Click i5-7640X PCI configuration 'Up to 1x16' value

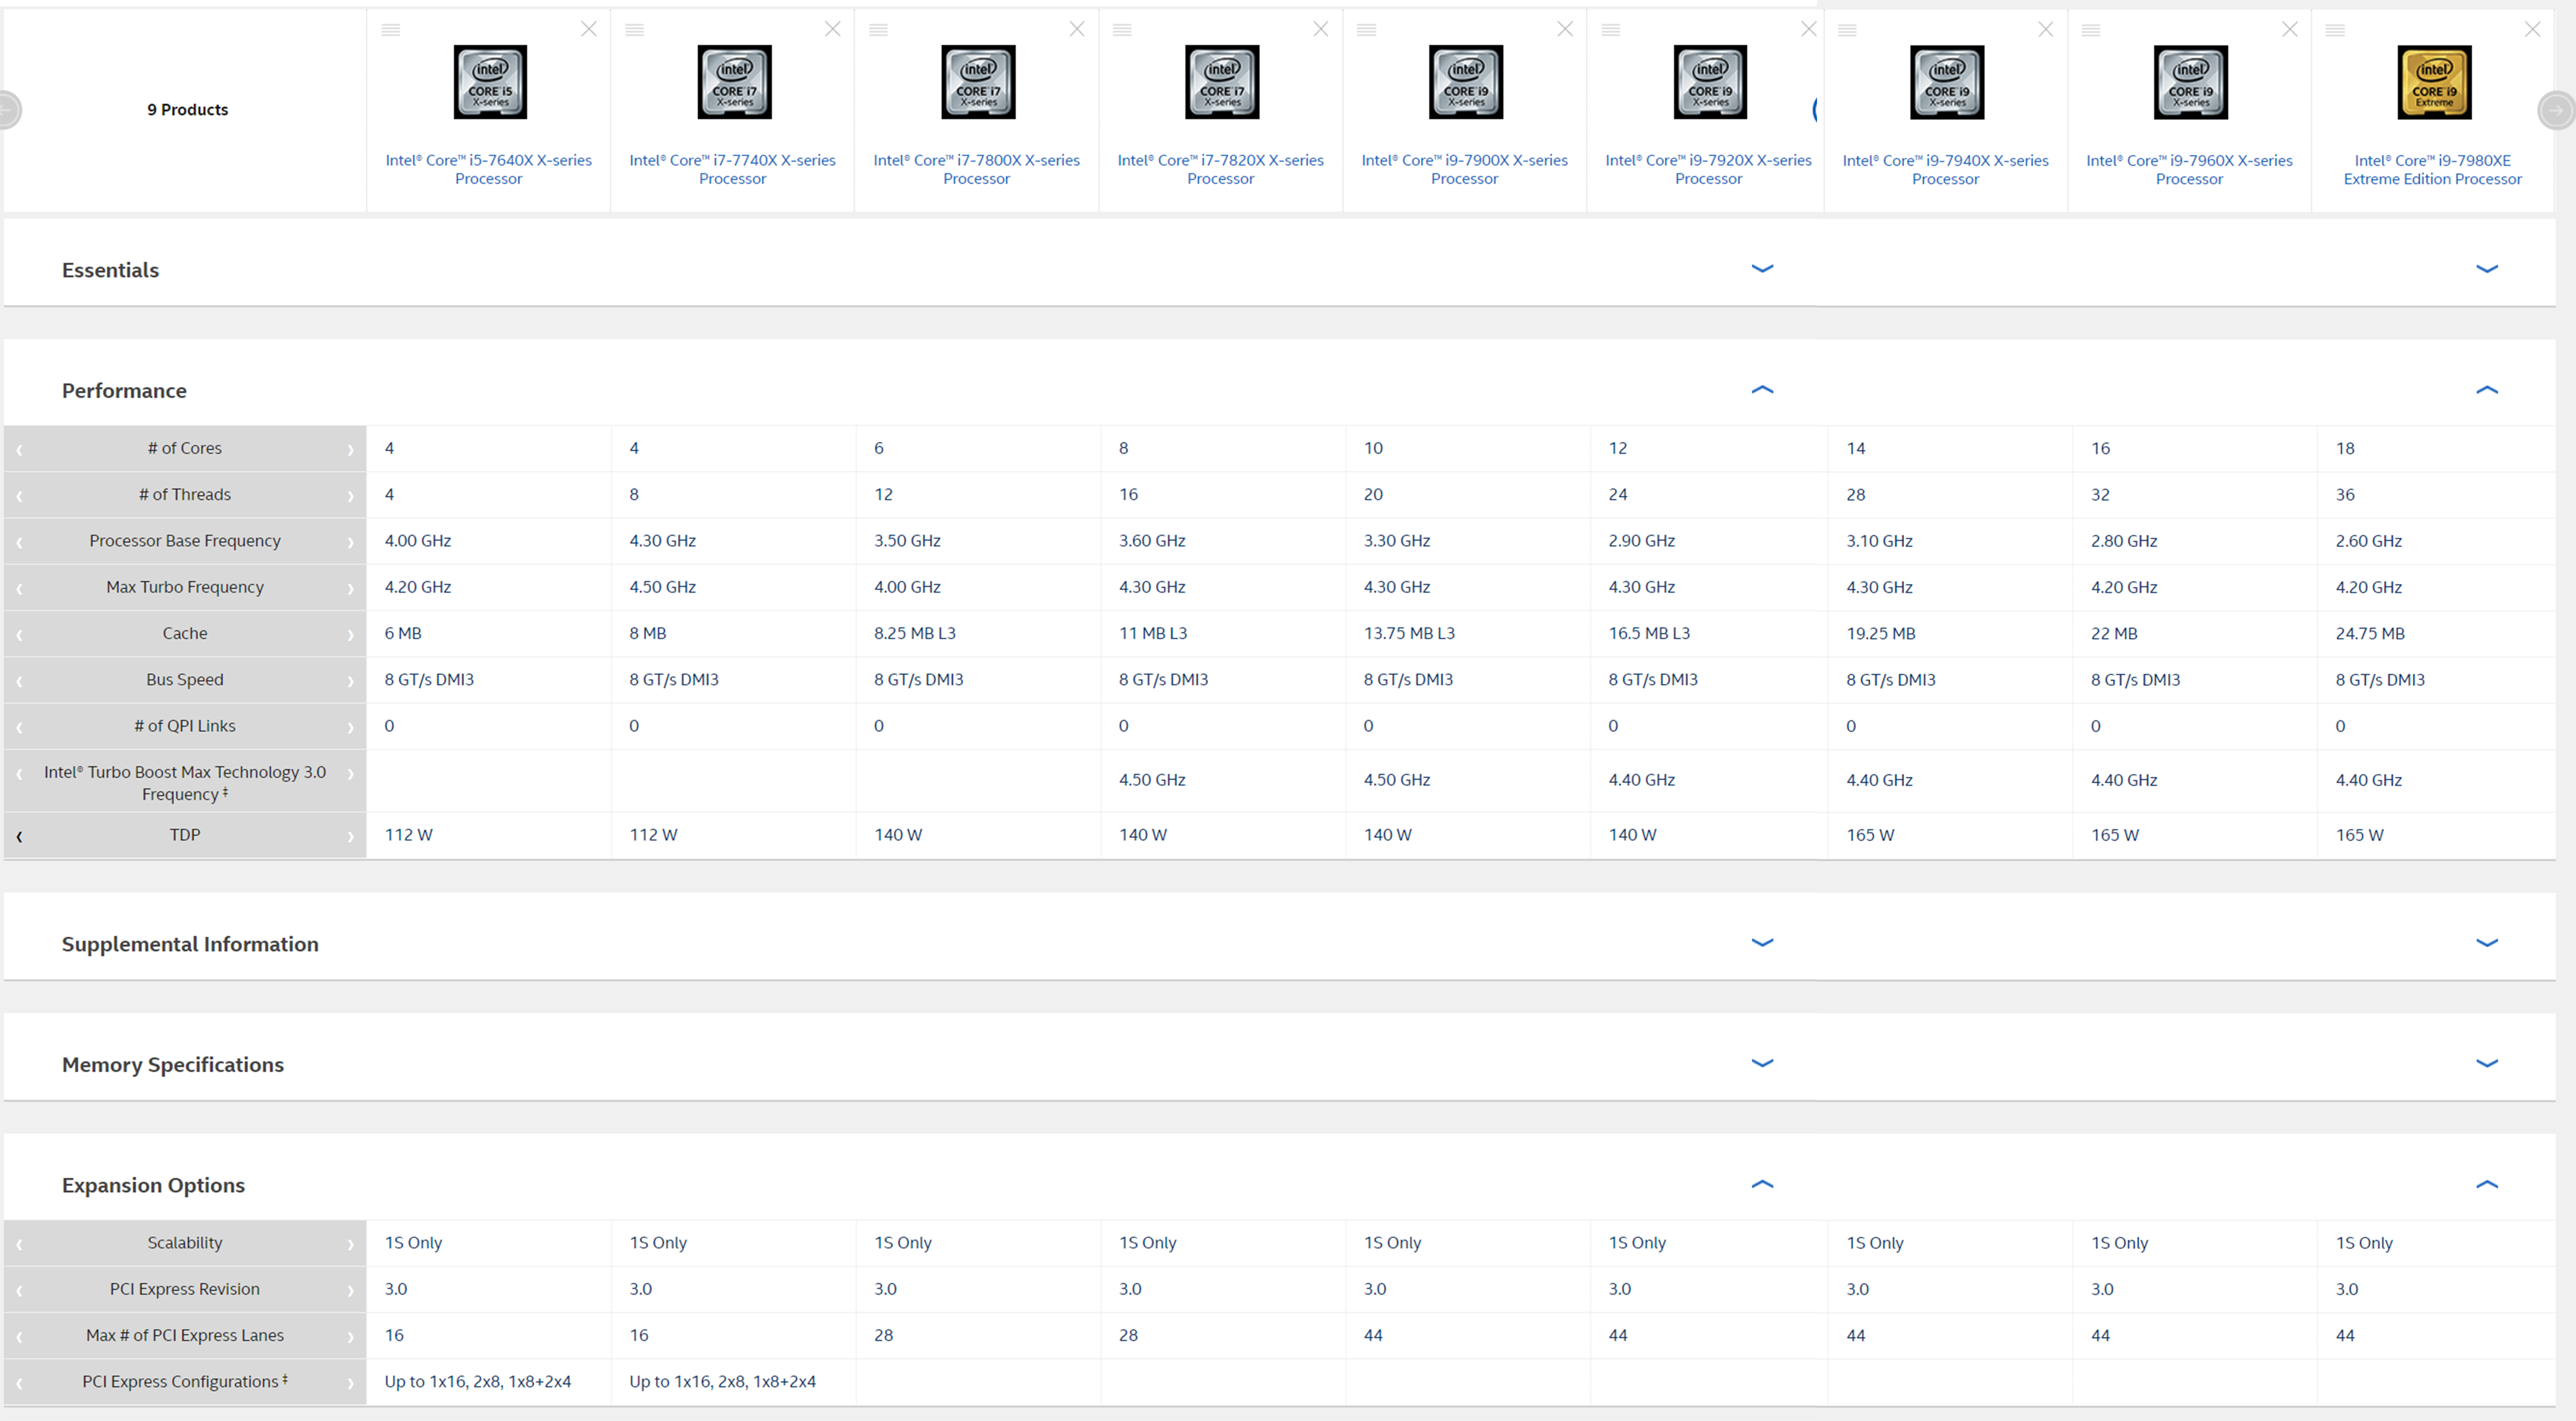tap(478, 1381)
